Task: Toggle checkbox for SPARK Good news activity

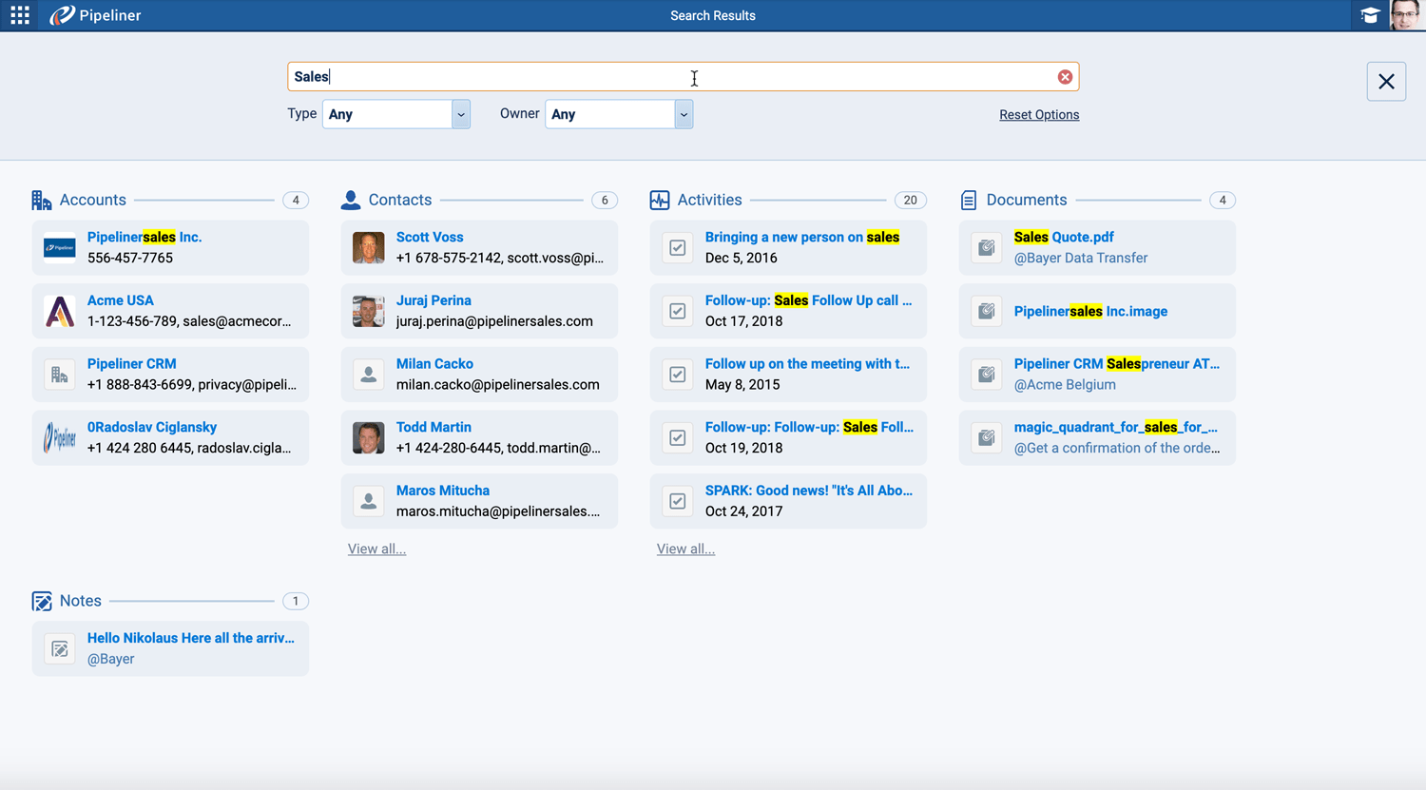Action: 678,501
